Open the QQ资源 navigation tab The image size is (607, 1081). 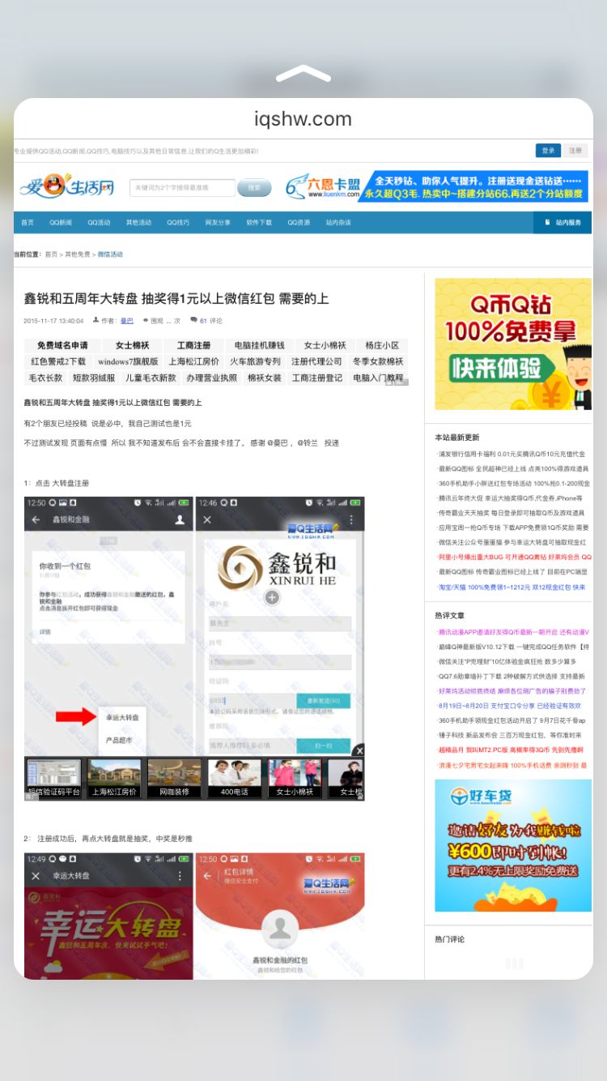point(299,222)
